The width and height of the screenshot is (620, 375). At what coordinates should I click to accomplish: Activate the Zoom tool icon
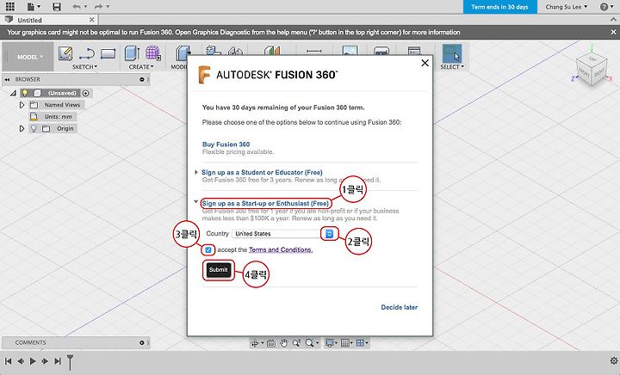coord(296,343)
